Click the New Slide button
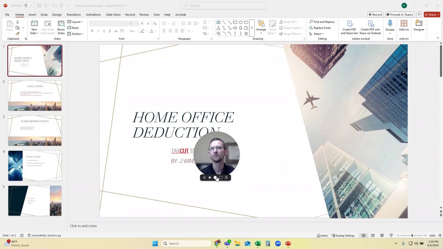443x249 pixels. tap(34, 27)
